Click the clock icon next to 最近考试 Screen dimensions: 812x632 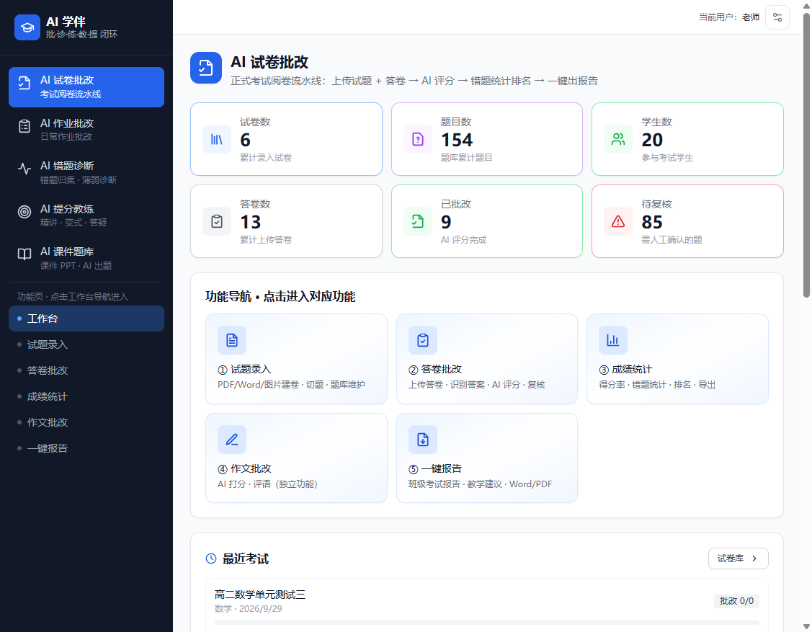pyautogui.click(x=211, y=558)
